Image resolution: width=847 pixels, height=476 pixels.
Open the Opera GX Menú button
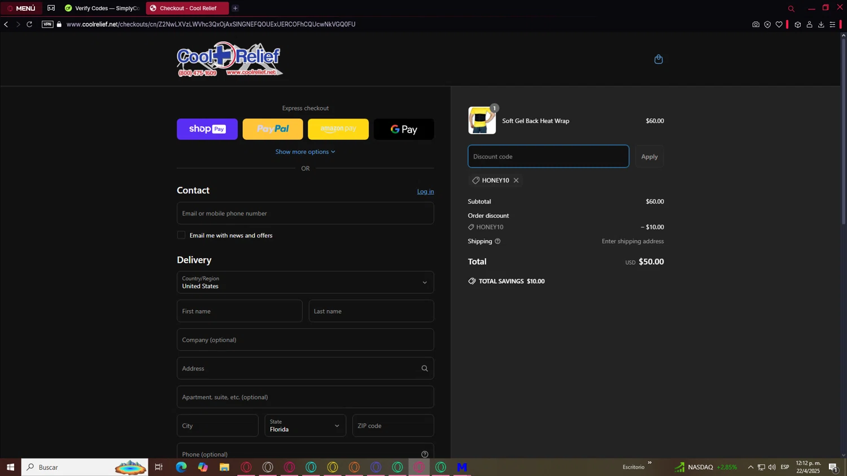21,8
